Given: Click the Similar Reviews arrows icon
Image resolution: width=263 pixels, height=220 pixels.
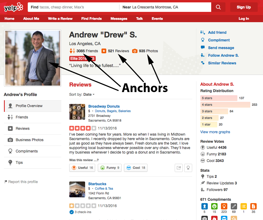Looking at the screenshot, I should pyautogui.click(x=203, y=63).
